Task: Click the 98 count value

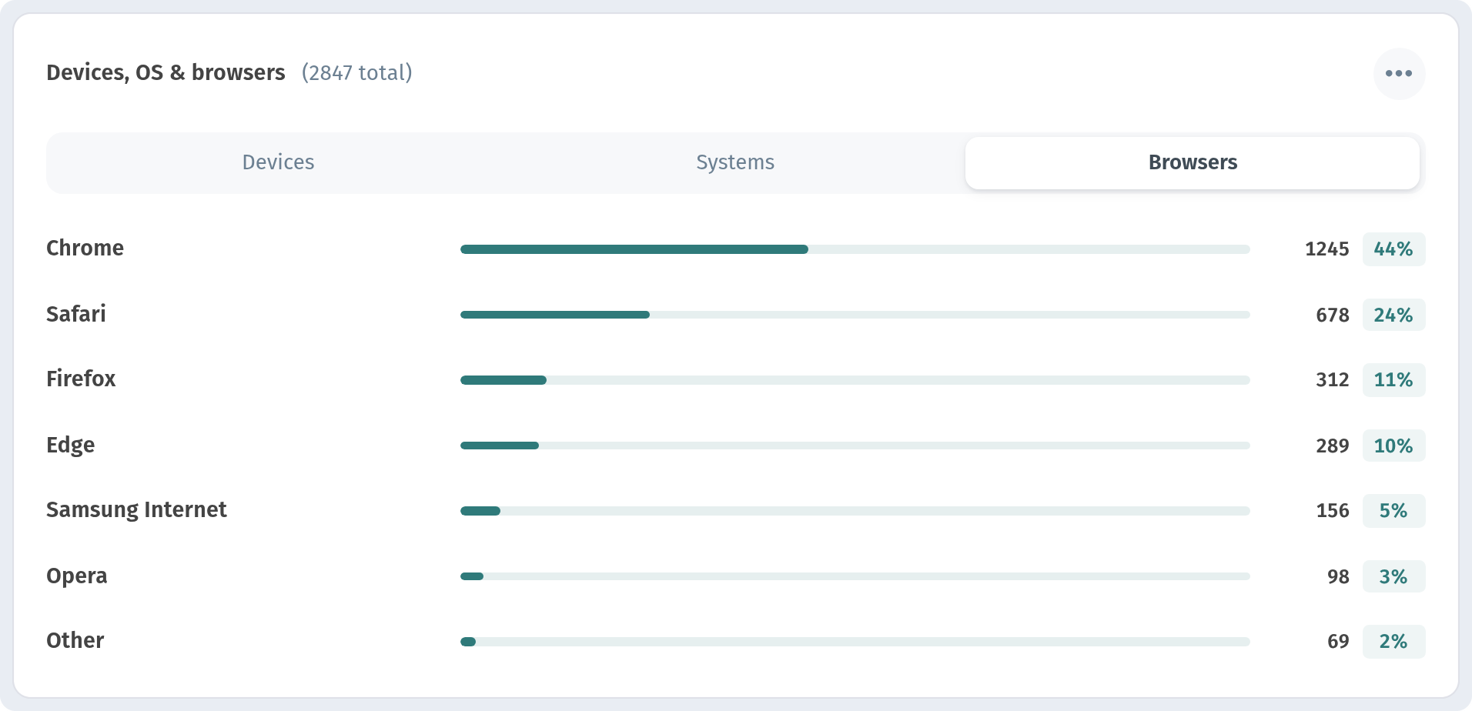Action: (x=1338, y=576)
